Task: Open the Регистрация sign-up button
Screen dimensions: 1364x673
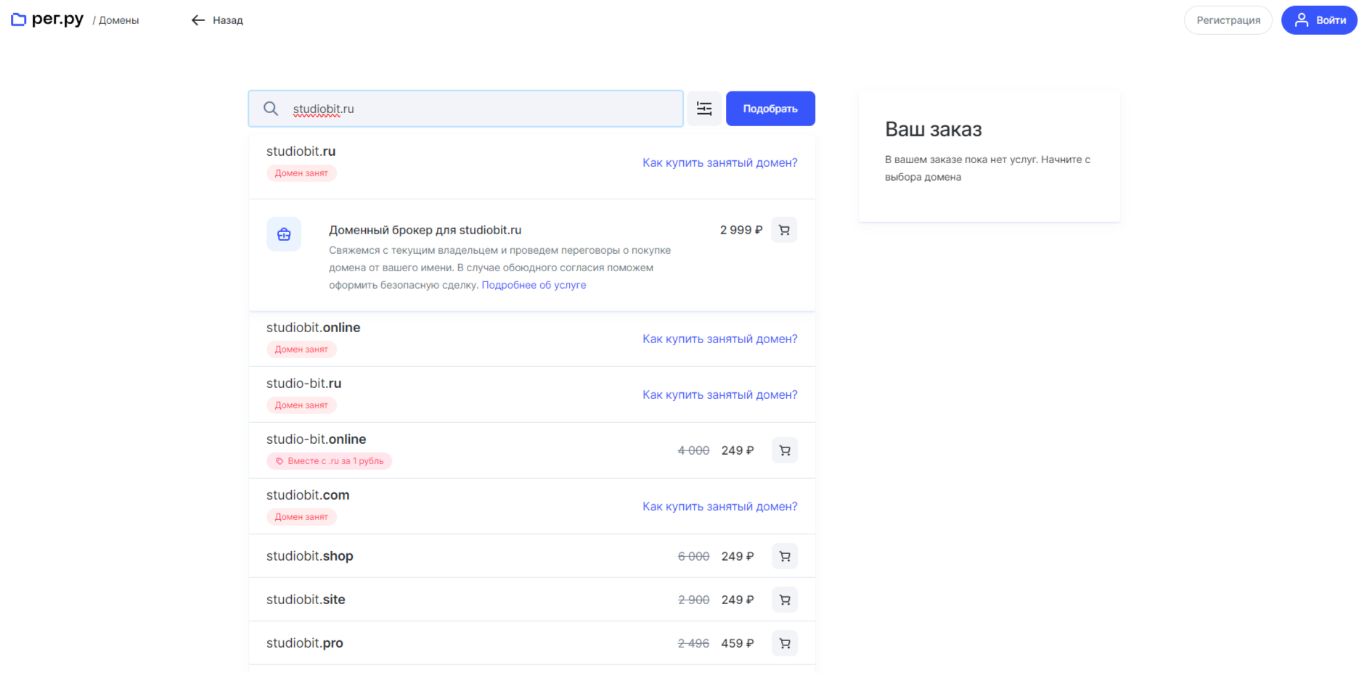Action: pyautogui.click(x=1228, y=20)
